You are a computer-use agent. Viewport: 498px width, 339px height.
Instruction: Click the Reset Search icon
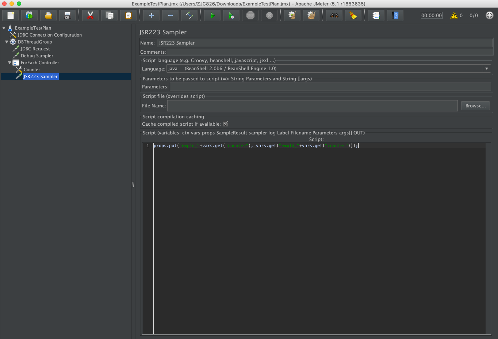point(353,15)
